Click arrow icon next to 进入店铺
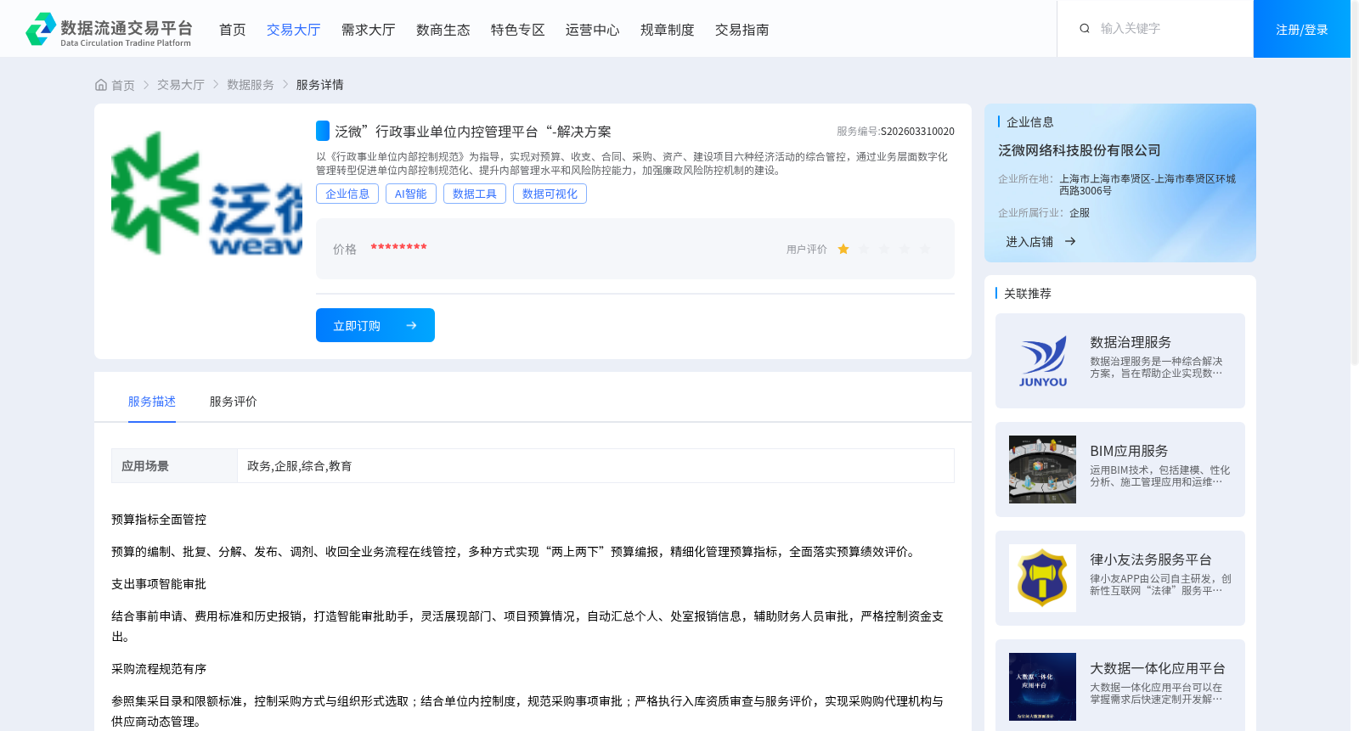The height and width of the screenshot is (731, 1359). click(1070, 242)
